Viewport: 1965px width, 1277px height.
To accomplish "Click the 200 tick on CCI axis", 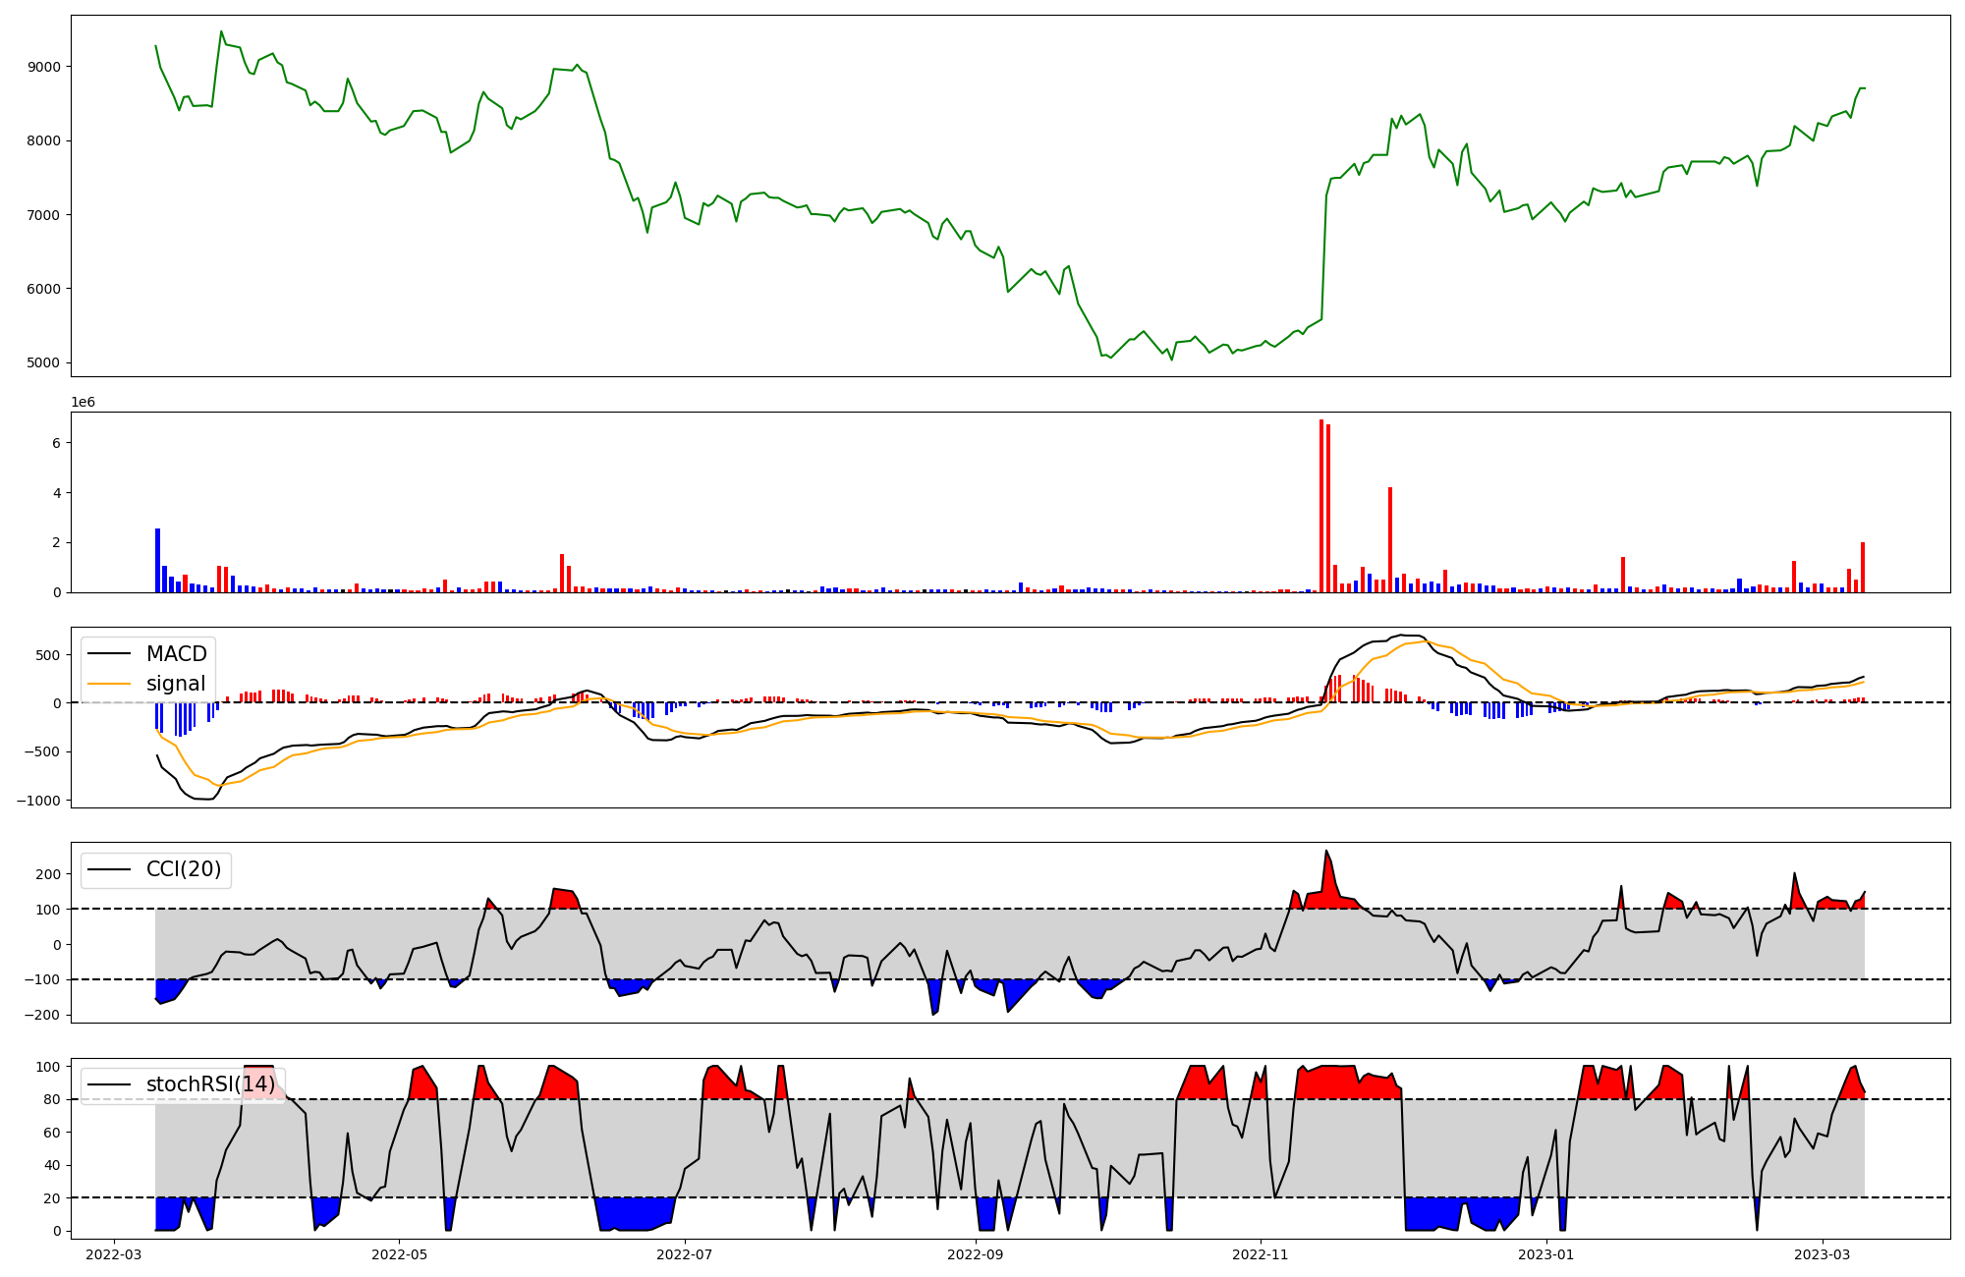I will pyautogui.click(x=49, y=874).
